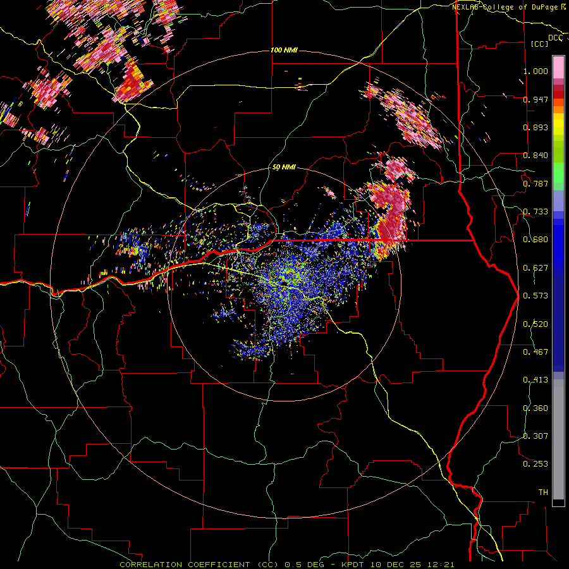This screenshot has width=569, height=569.
Task: Click the [CC] units label
Action: [539, 44]
